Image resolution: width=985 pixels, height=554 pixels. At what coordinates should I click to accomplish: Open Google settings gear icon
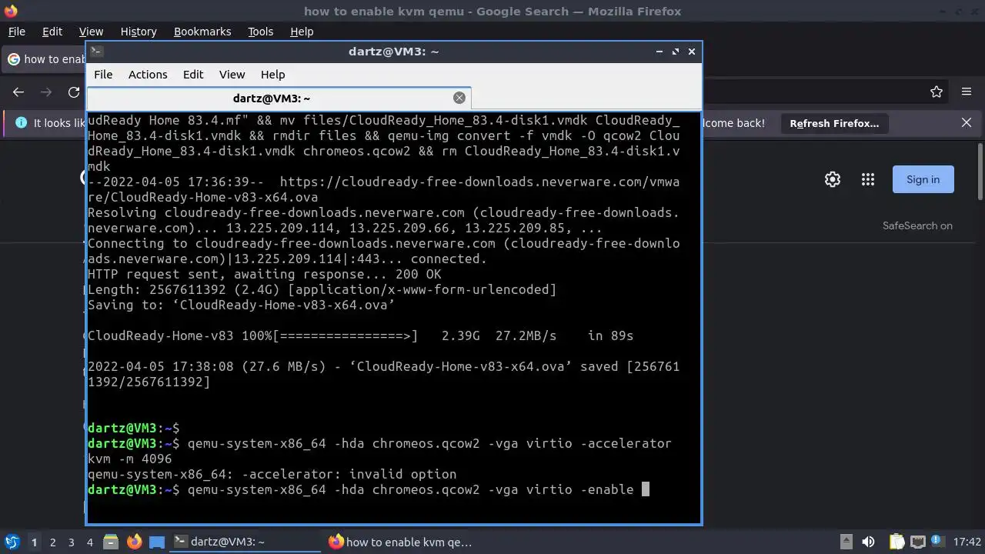click(833, 179)
